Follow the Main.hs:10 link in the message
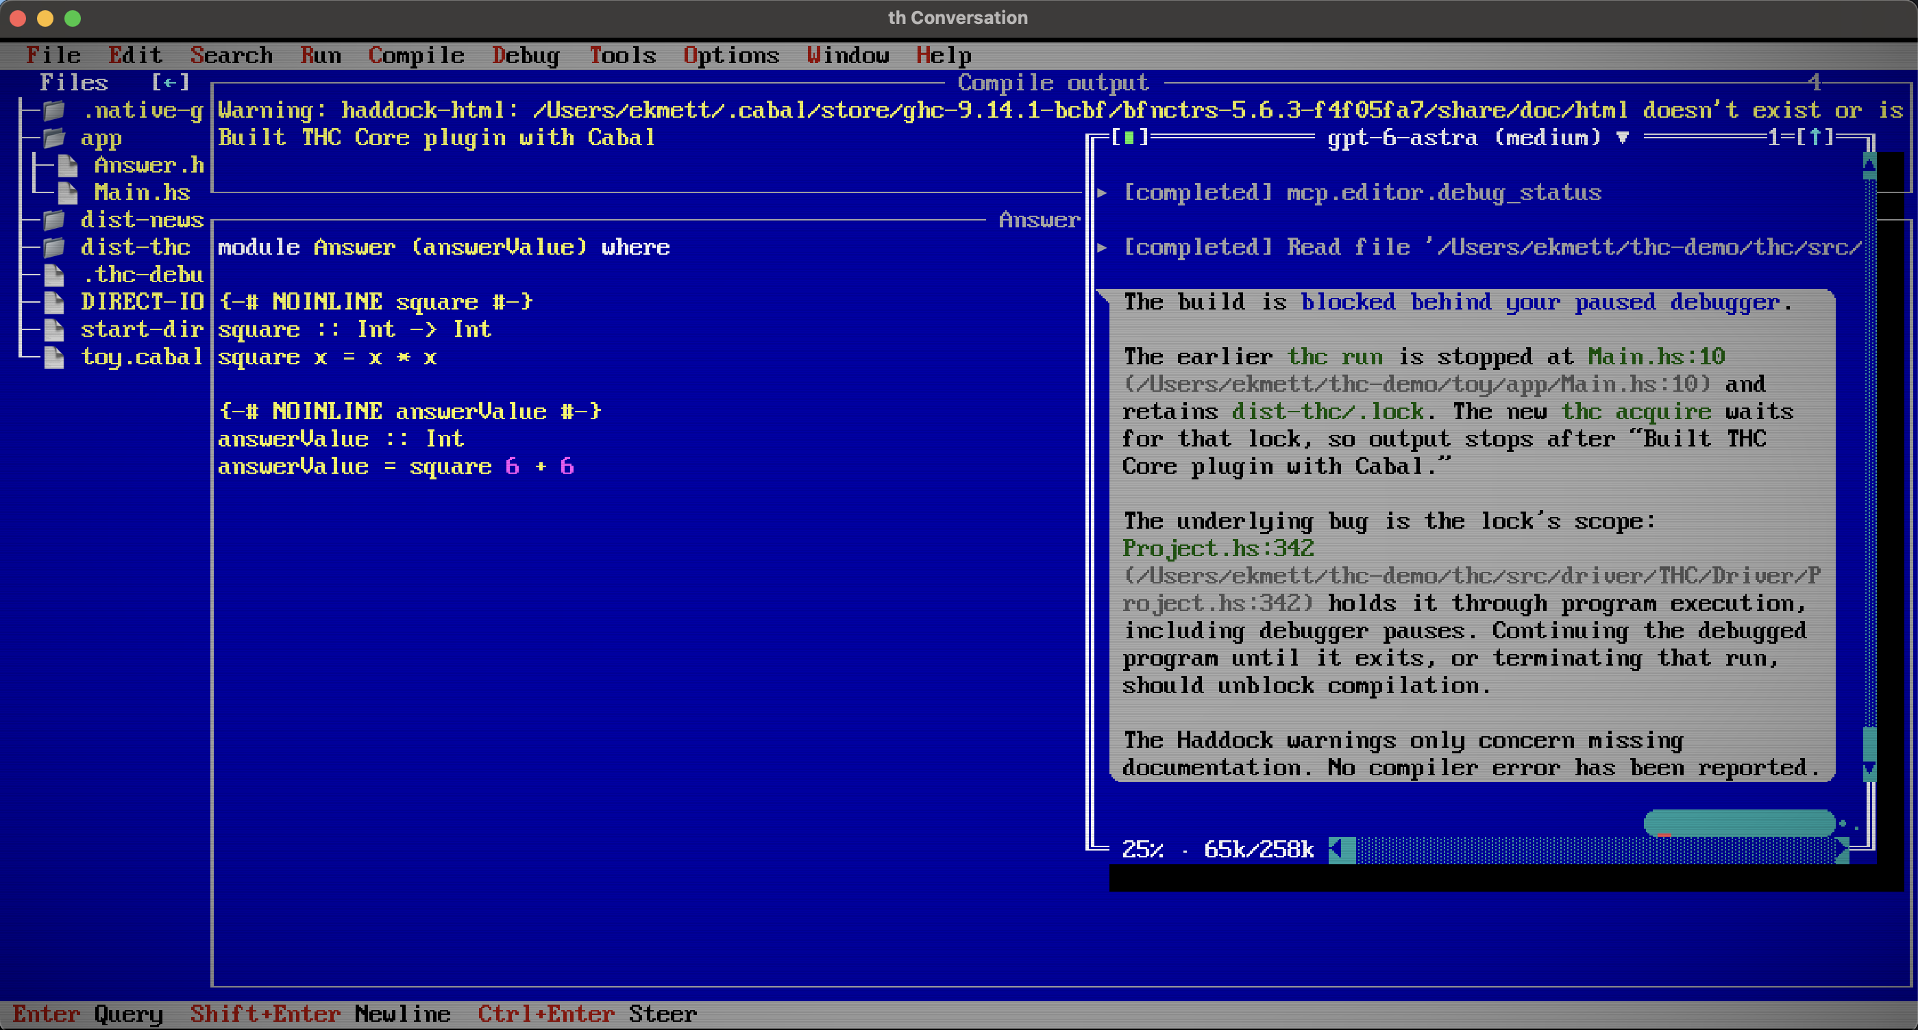The width and height of the screenshot is (1918, 1030). (x=1657, y=357)
